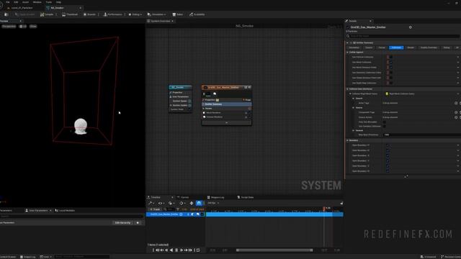461x259 pixels.
Task: Click the play reverse button in timeline
Action: (171, 250)
